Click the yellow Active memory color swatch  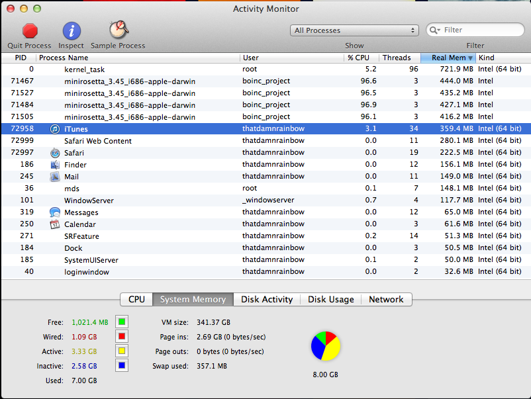click(x=122, y=351)
